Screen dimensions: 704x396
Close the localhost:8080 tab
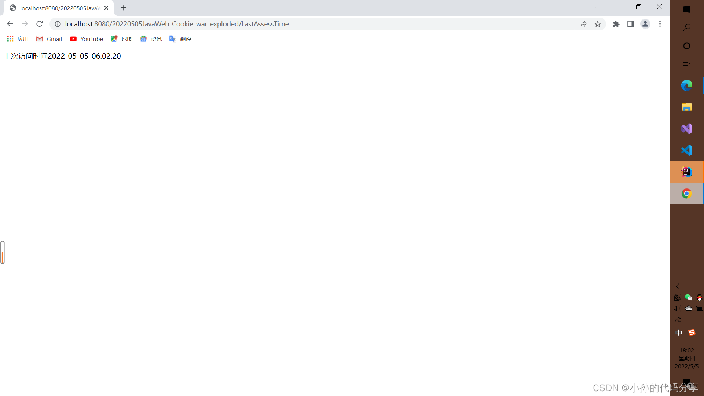pos(106,8)
